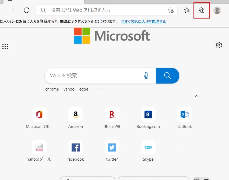
Task: Open the 楽天市場 quick link
Action: click(112, 118)
